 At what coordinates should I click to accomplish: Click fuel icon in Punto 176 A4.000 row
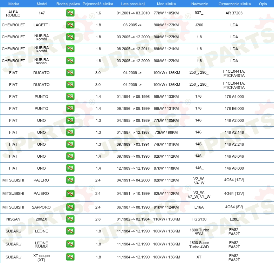pyautogui.click(x=70, y=97)
